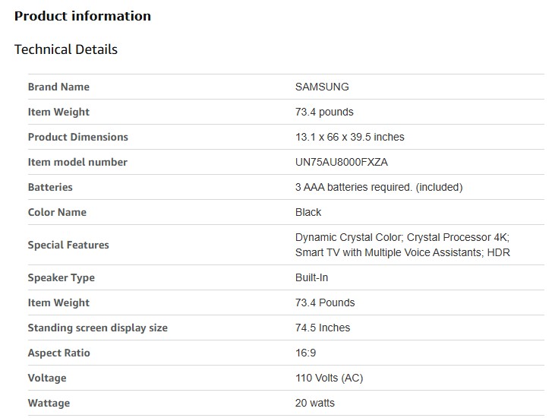The width and height of the screenshot is (552, 418).
Task: Click the Standing screen display size label
Action: click(98, 328)
